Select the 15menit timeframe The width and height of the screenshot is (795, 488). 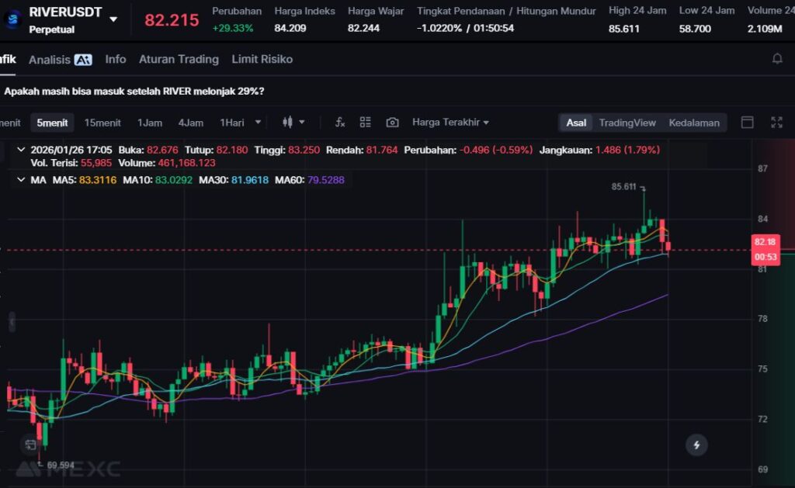click(102, 123)
